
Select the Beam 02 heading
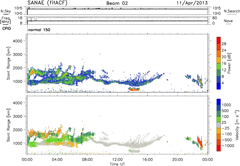click(117, 3)
